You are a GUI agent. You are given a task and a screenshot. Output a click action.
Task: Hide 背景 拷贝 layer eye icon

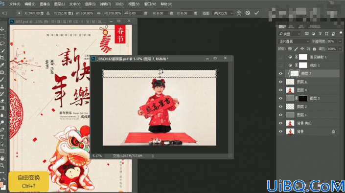[280, 123]
